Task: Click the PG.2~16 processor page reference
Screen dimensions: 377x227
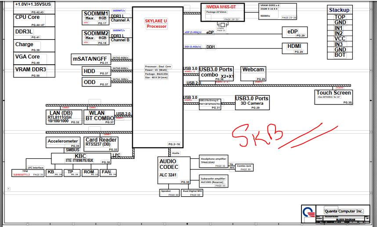Action: click(174, 144)
